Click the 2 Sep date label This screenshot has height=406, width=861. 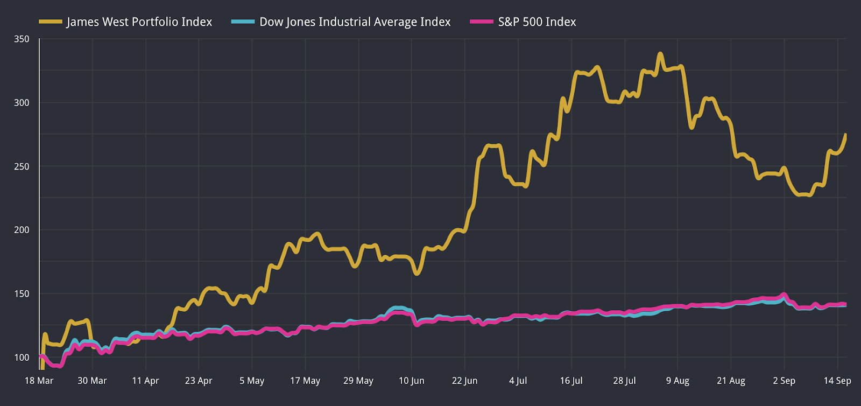click(784, 381)
